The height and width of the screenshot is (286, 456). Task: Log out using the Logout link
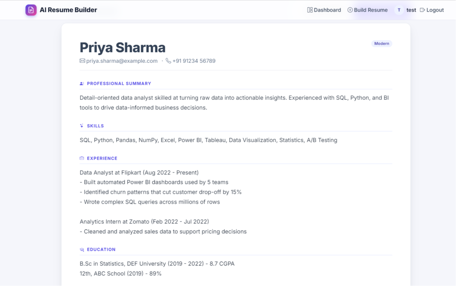[x=432, y=10]
